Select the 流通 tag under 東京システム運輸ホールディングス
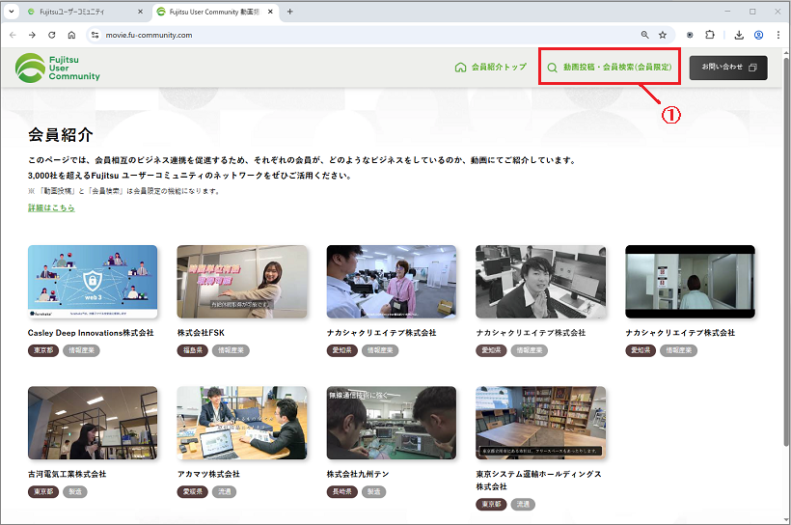The width and height of the screenshot is (791, 525). (523, 505)
